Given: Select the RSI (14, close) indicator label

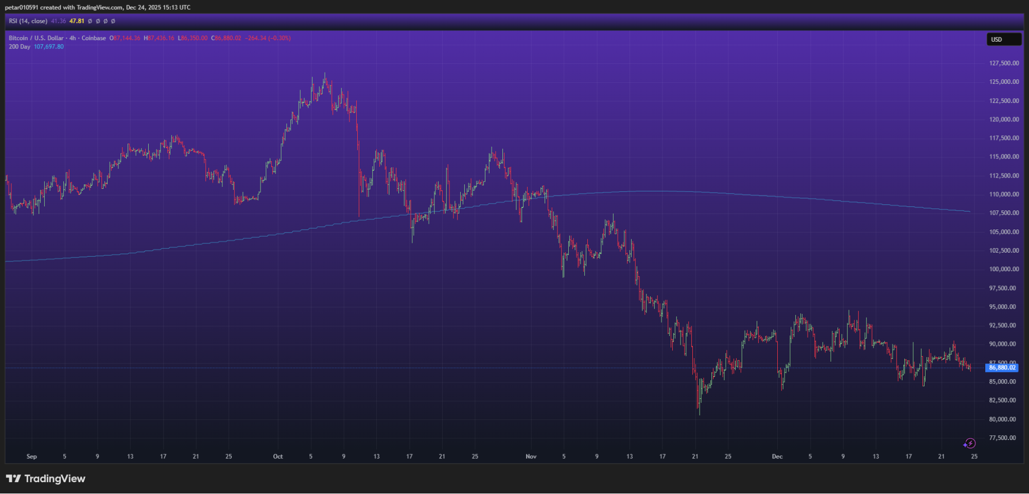Looking at the screenshot, I should [x=28, y=21].
